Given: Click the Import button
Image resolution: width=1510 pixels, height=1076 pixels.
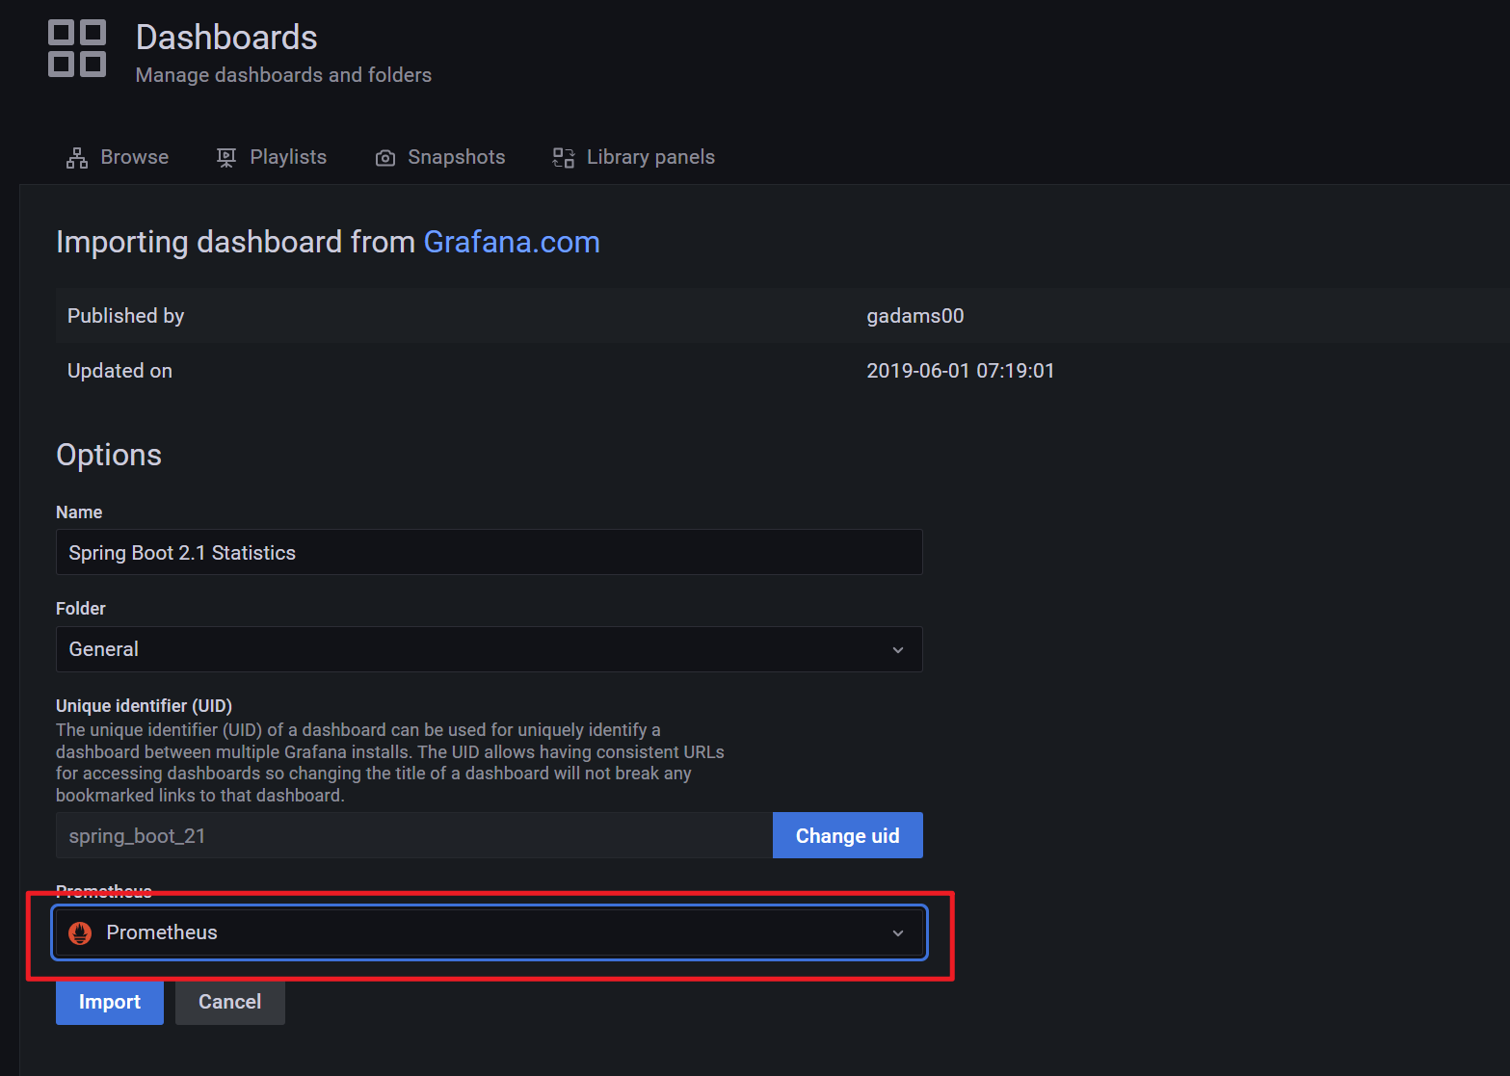Looking at the screenshot, I should pyautogui.click(x=110, y=1002).
